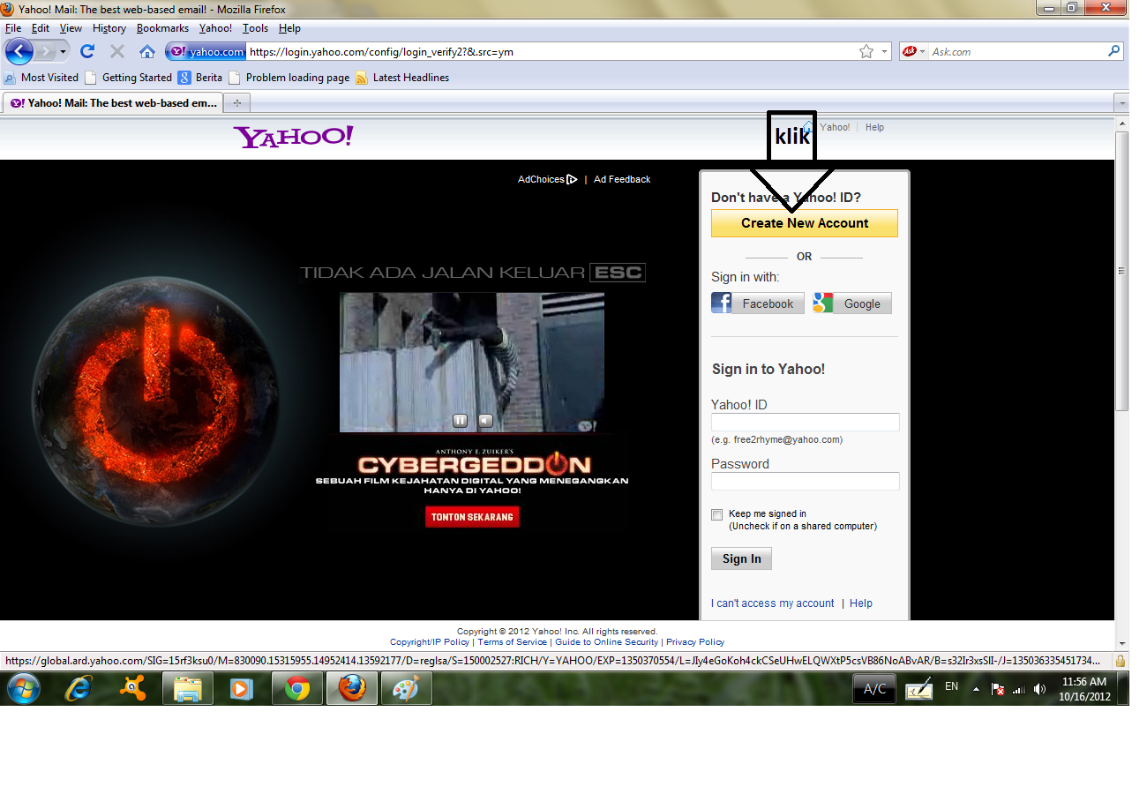Open the URL bar history dropdown arrow

click(x=885, y=52)
